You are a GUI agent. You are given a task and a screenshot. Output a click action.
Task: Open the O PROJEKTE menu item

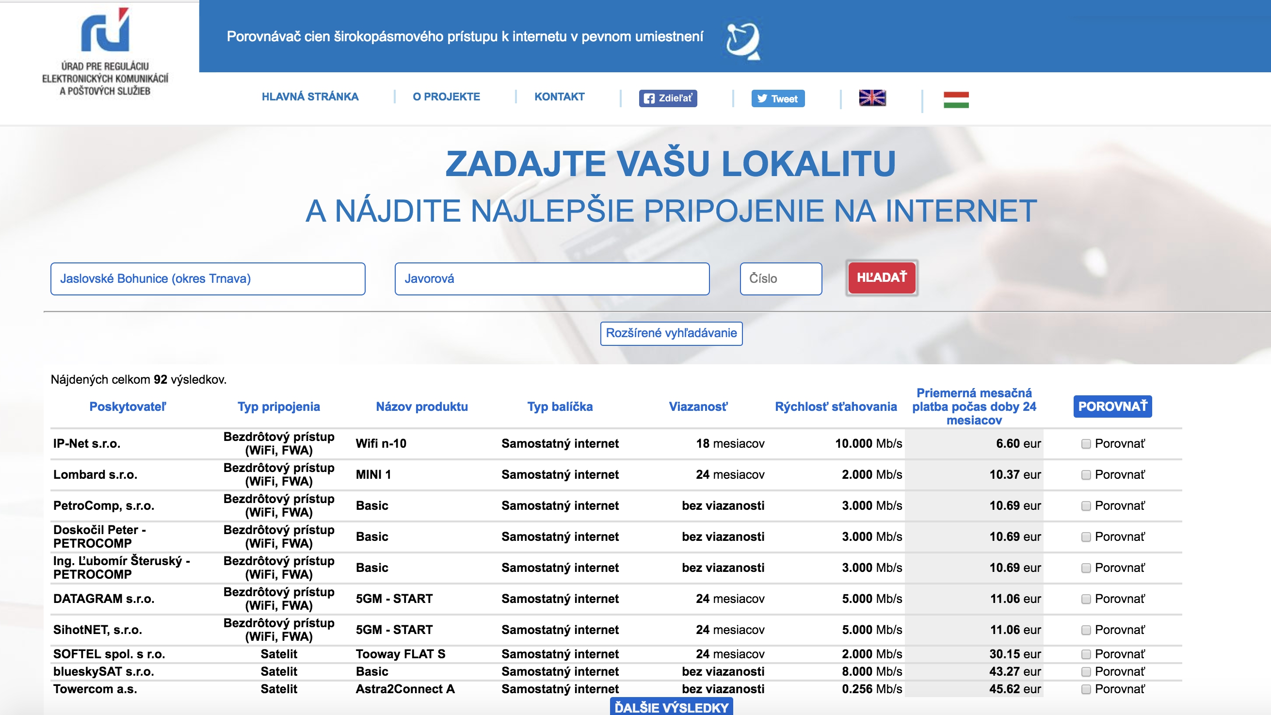446,97
